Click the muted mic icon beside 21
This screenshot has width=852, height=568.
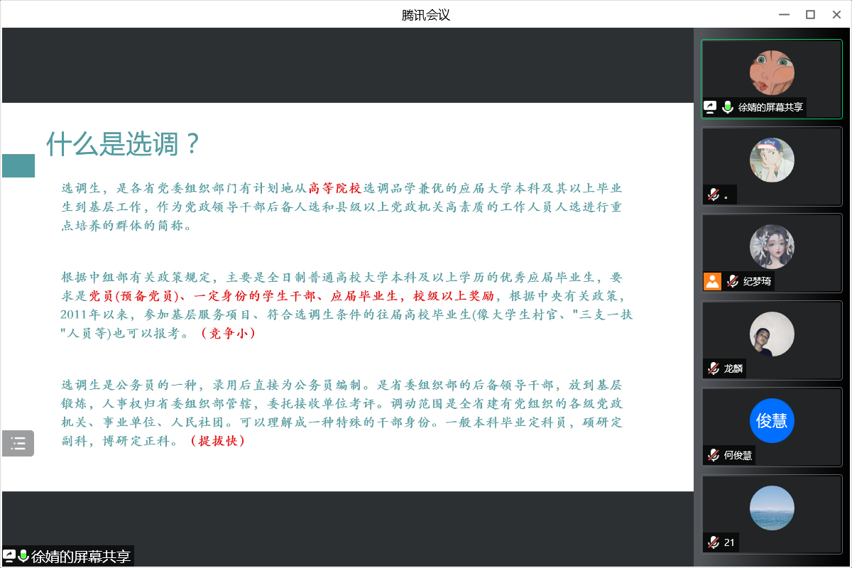713,542
